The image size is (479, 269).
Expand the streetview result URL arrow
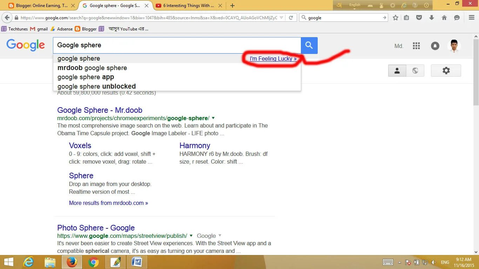191,236
